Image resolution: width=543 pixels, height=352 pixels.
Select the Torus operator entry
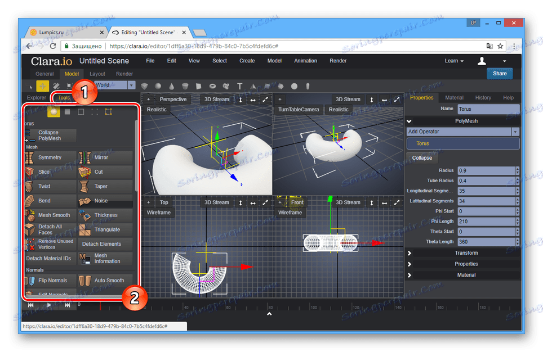click(x=463, y=143)
